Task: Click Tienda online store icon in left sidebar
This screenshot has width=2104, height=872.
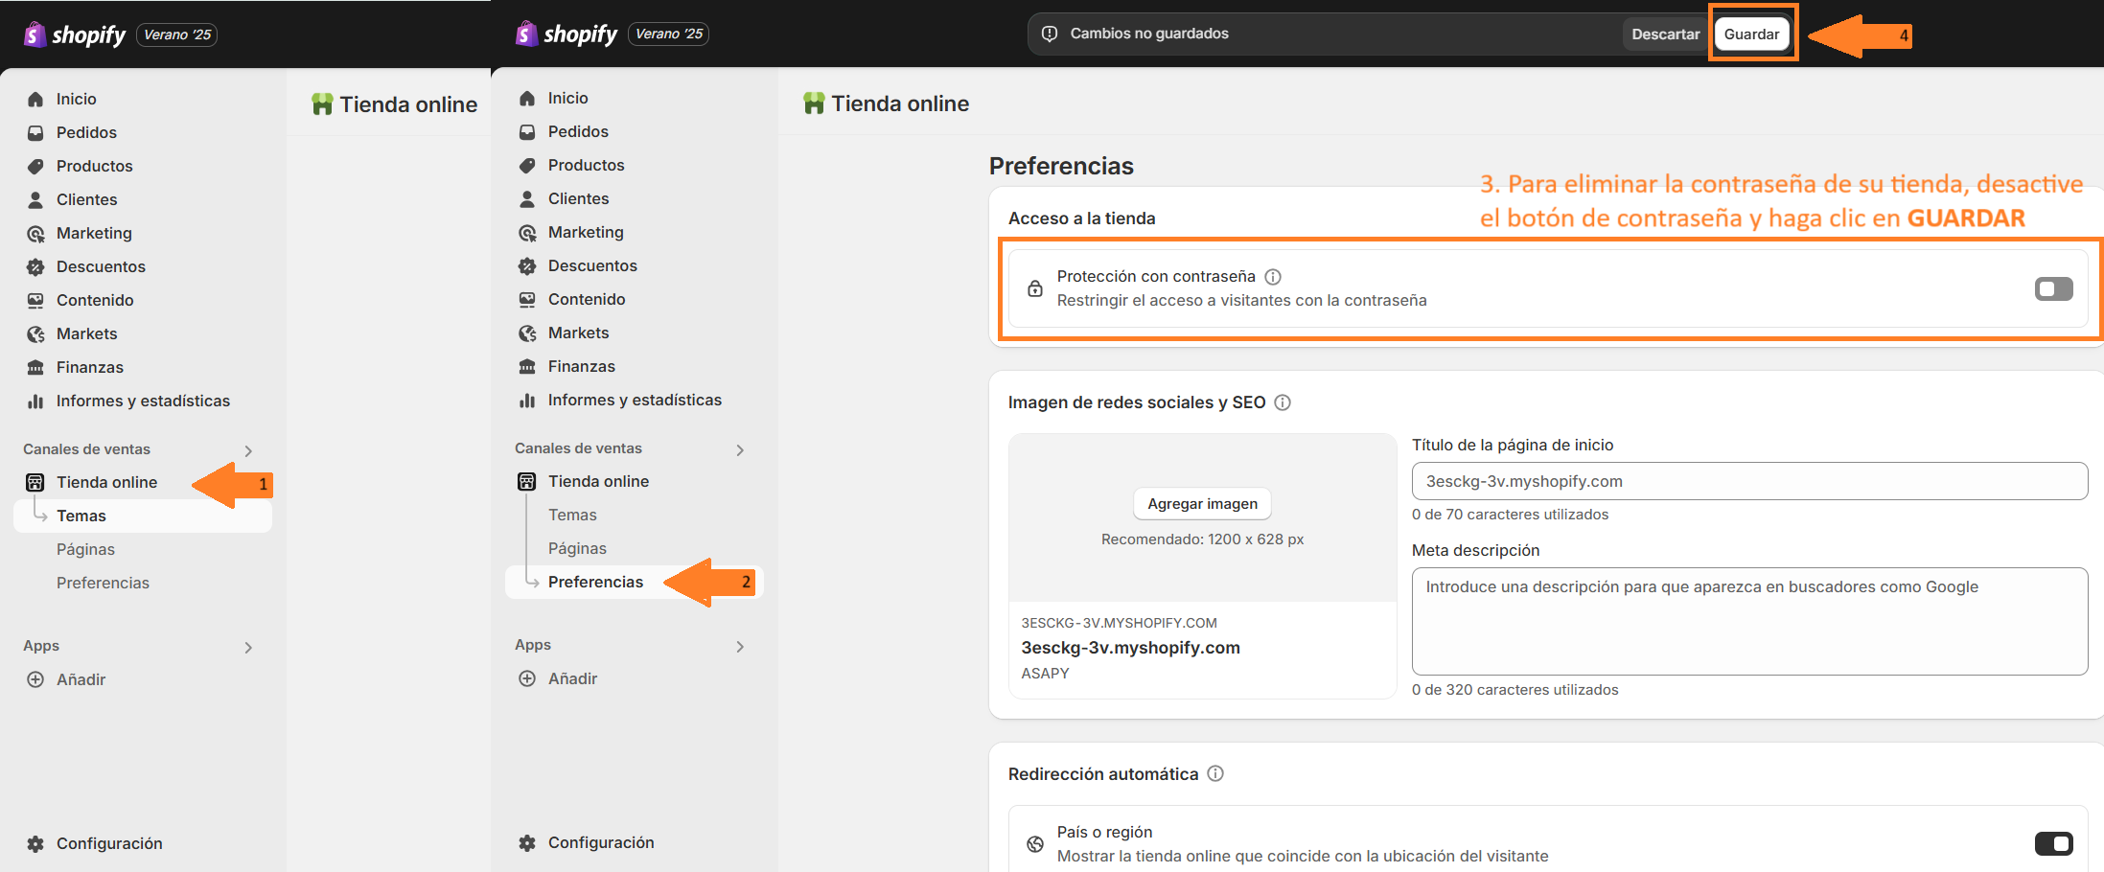Action: point(35,482)
